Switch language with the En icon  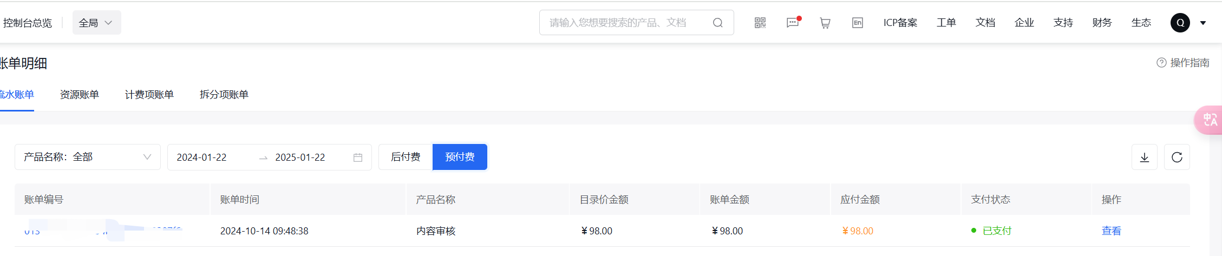858,23
